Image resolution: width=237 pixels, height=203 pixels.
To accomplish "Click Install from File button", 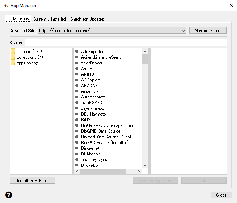I will coord(32,181).
